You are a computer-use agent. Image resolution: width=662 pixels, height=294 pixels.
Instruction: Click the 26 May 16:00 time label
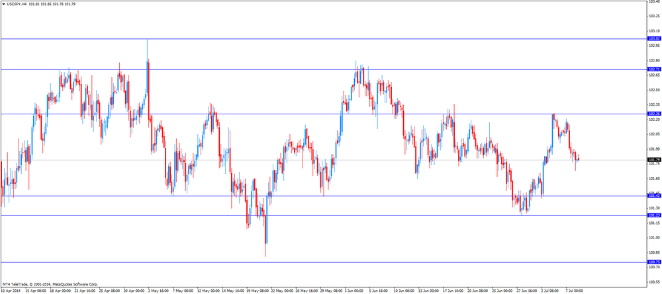306,291
